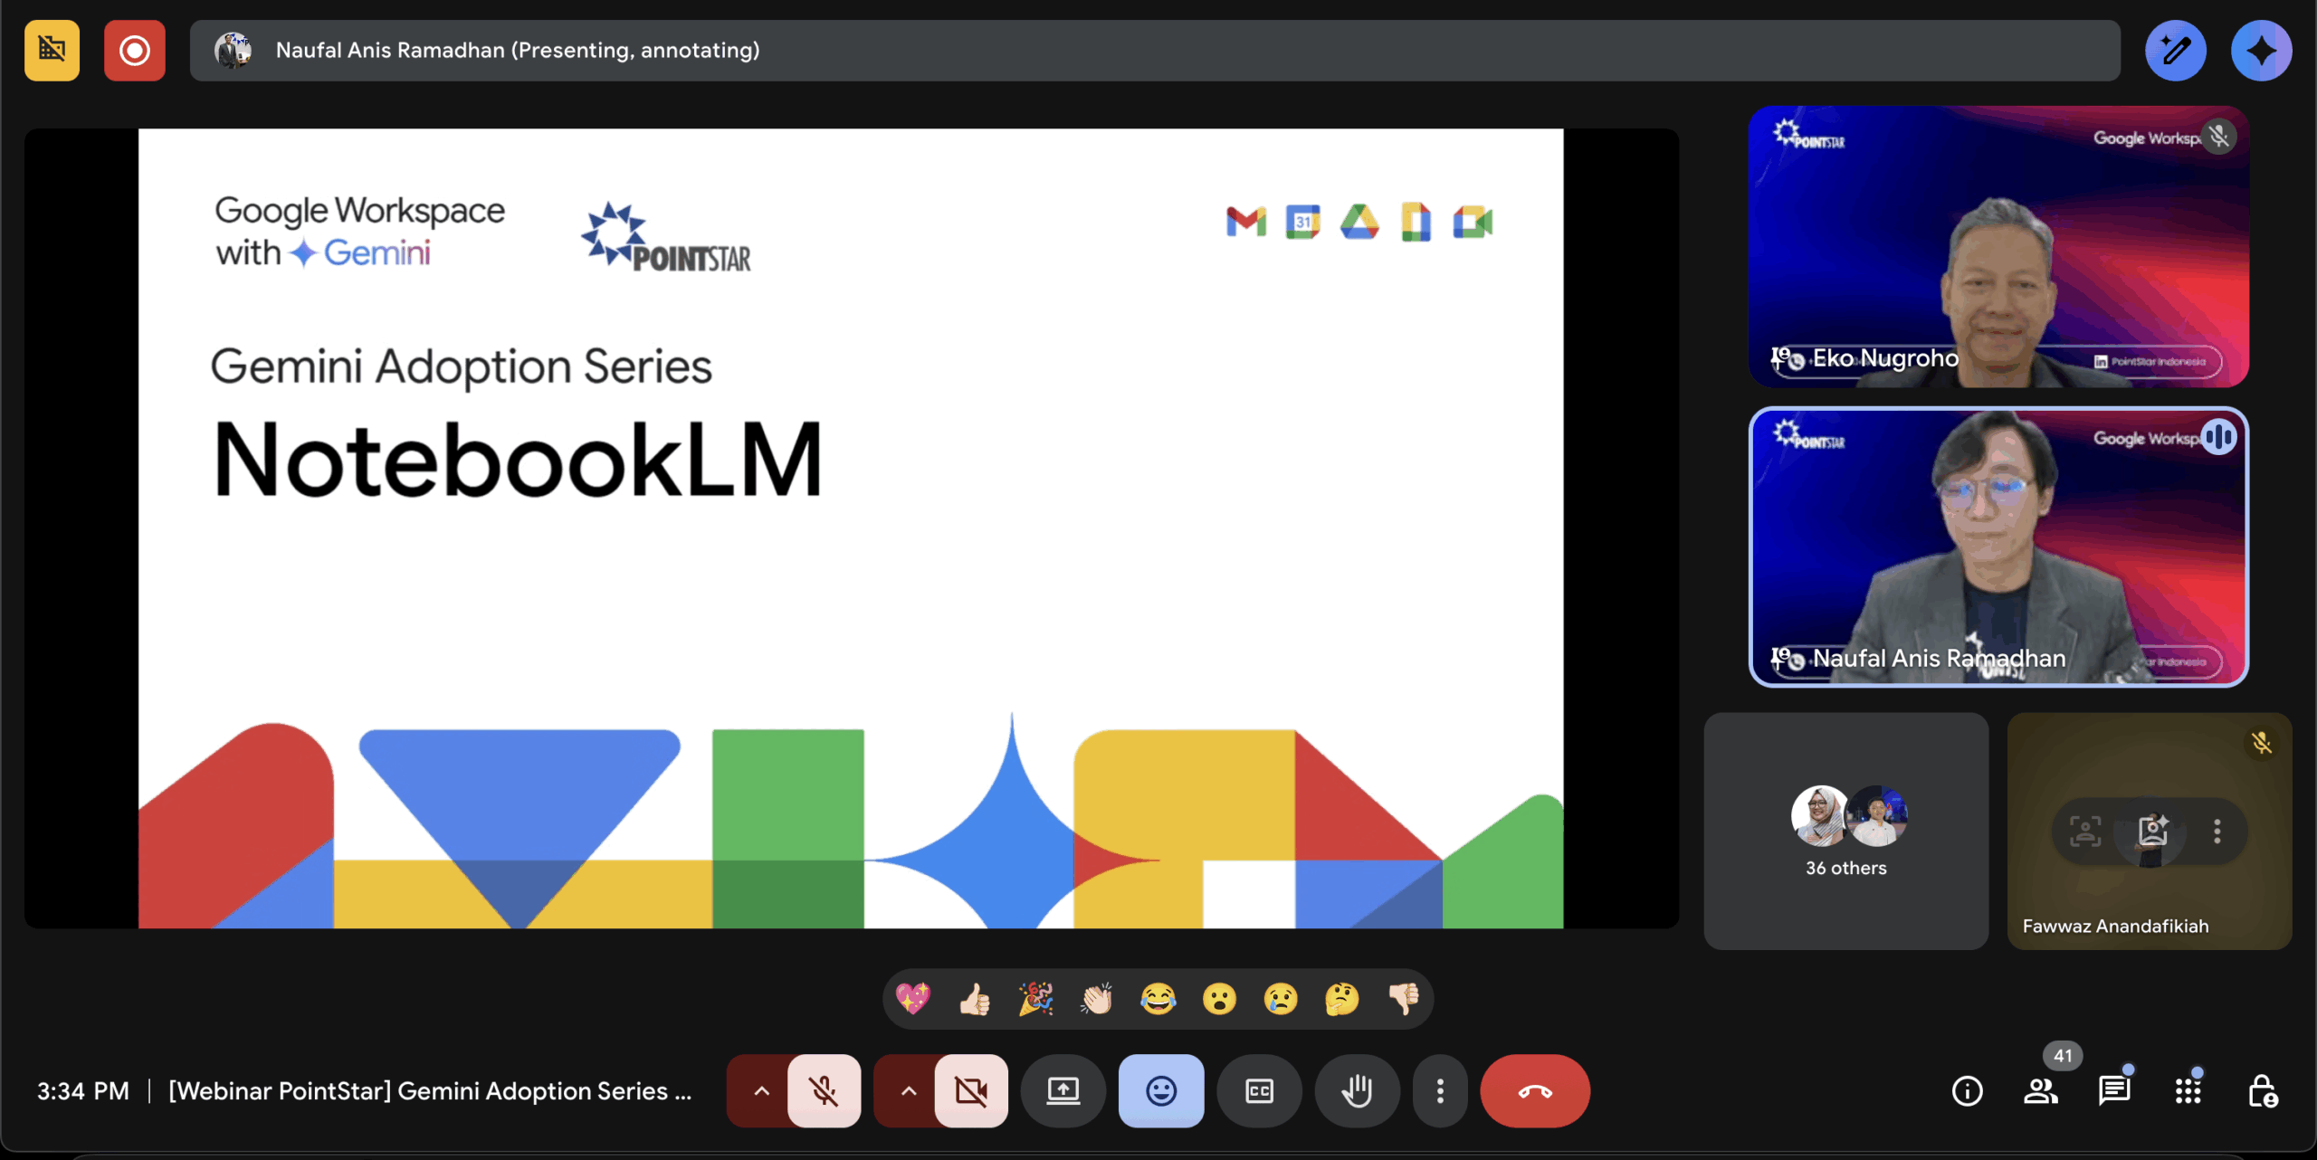
Task: Open host controls lock icon
Action: [x=2263, y=1091]
